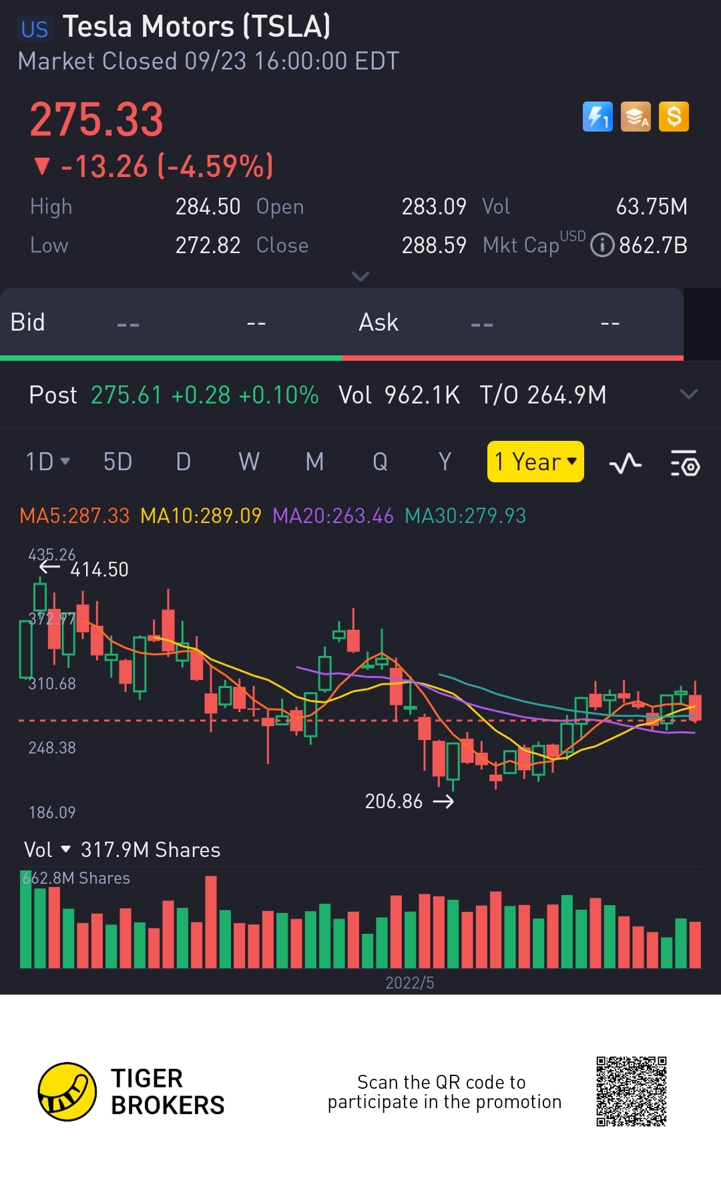
Task: Tap the post-market price 275.61
Action: point(126,395)
